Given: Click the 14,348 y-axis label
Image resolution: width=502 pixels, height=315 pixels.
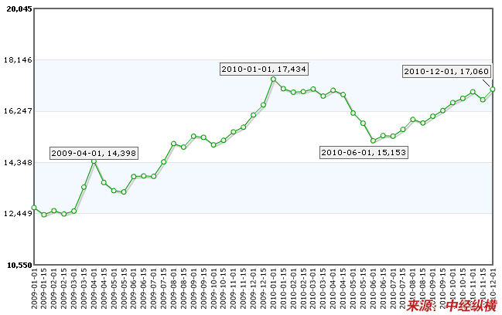Looking at the screenshot, I should [x=16, y=162].
